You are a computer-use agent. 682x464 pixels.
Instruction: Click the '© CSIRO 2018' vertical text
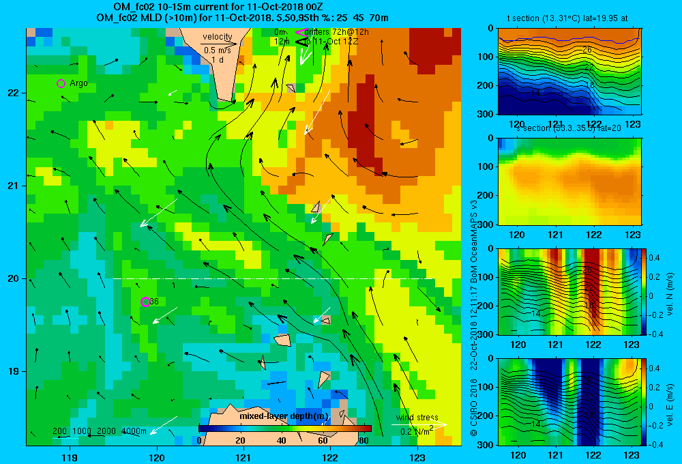tap(474, 407)
